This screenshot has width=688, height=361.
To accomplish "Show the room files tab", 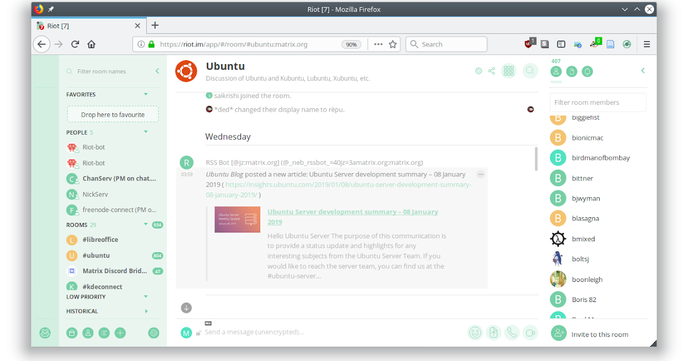I will (x=572, y=72).
